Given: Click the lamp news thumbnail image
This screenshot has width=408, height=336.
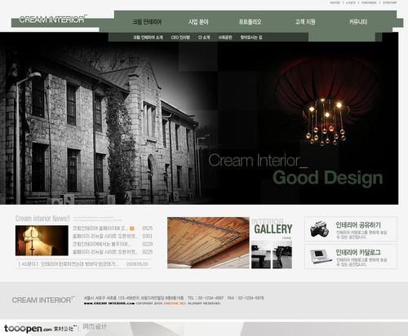Looking at the screenshot, I should click(x=42, y=241).
